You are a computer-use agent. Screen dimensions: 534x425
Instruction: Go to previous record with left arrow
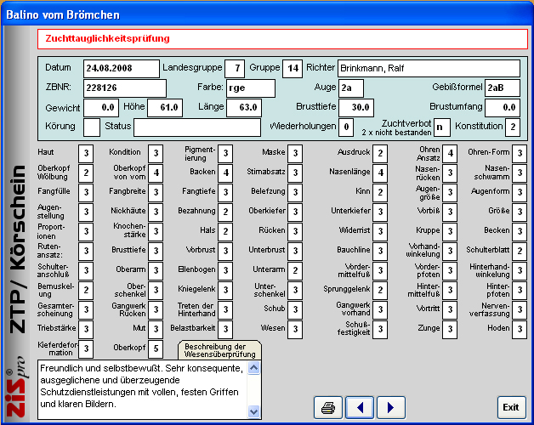click(x=360, y=407)
